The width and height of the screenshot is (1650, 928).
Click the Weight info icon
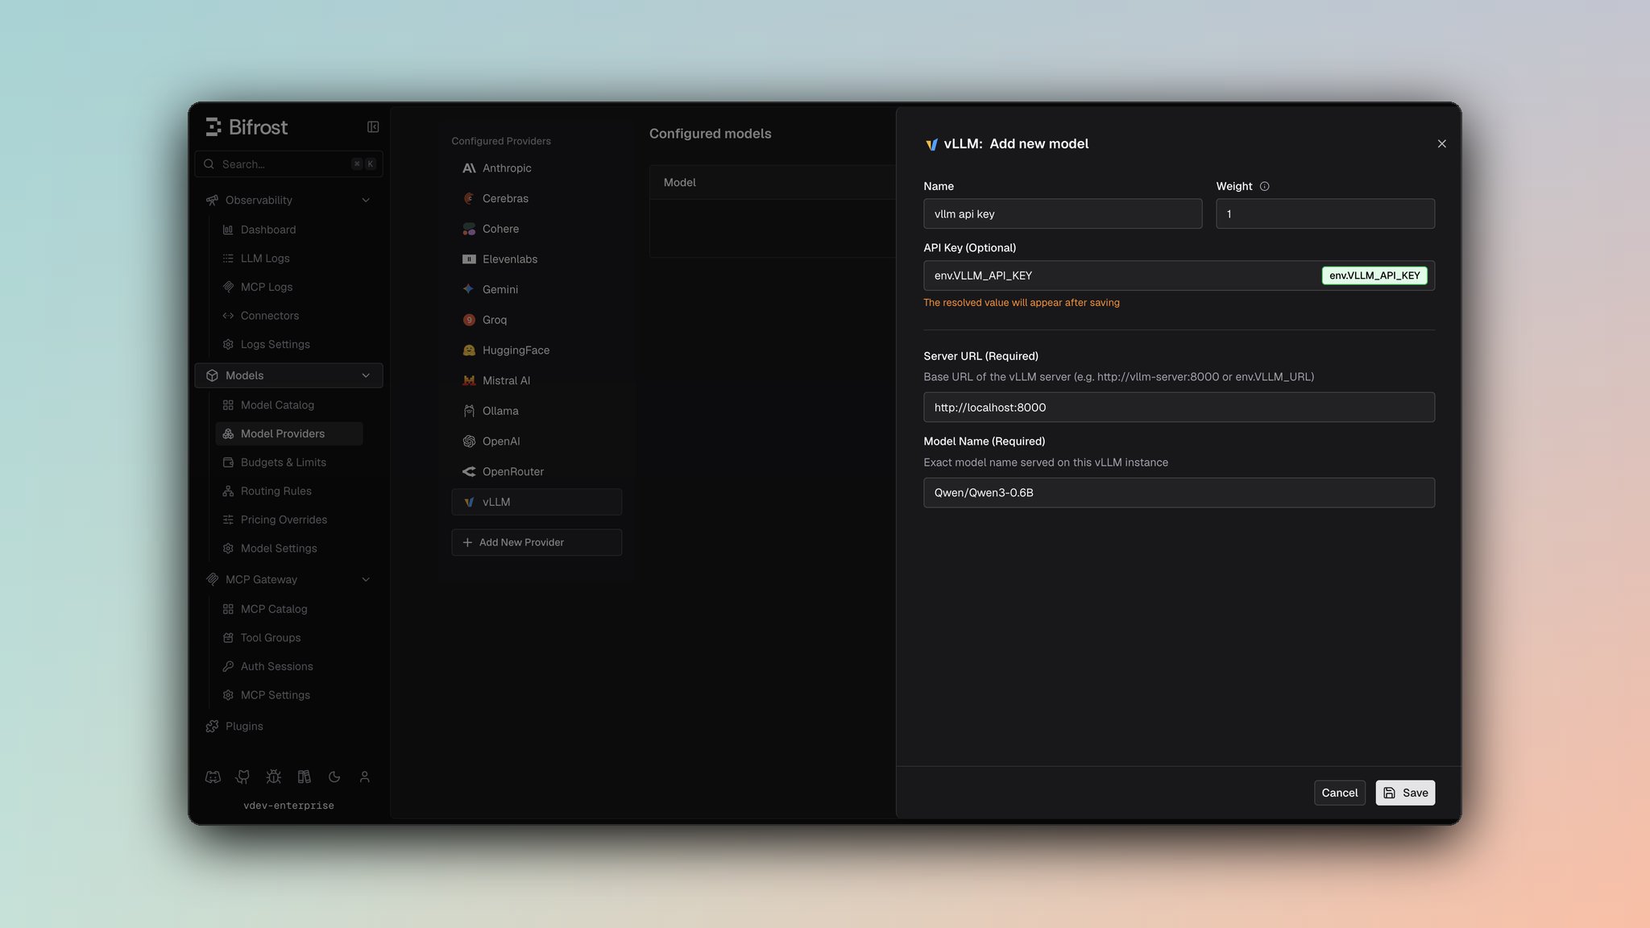pos(1264,186)
